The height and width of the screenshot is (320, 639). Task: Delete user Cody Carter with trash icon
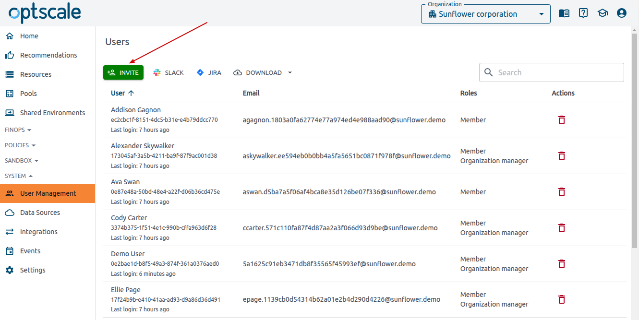pyautogui.click(x=561, y=228)
